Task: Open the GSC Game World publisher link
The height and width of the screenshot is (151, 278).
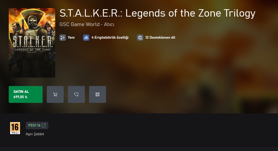Action: (x=80, y=24)
